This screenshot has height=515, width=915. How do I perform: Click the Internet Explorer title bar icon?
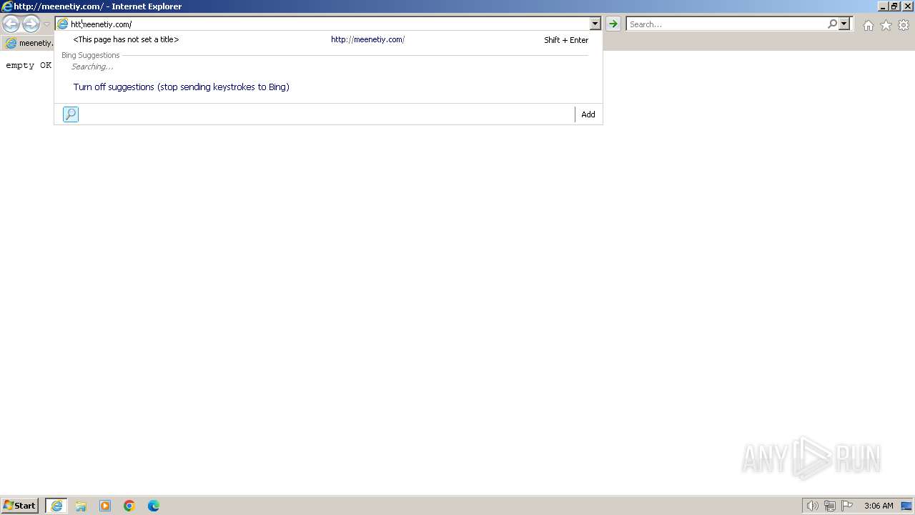(x=7, y=6)
